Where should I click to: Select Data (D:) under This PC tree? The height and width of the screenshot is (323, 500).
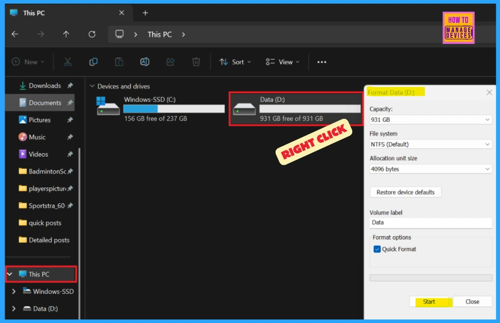coord(41,309)
